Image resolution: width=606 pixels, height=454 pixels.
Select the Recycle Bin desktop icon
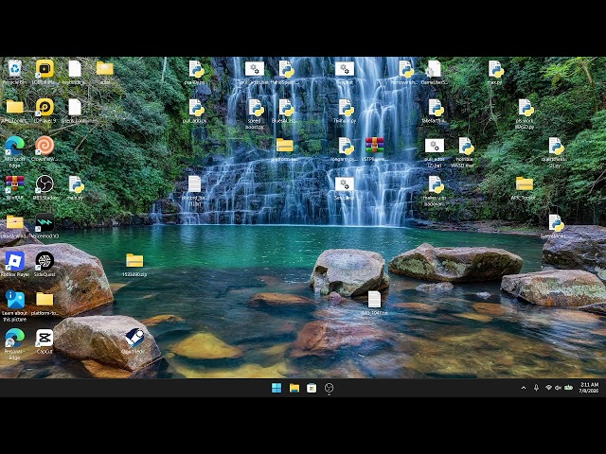point(15,72)
